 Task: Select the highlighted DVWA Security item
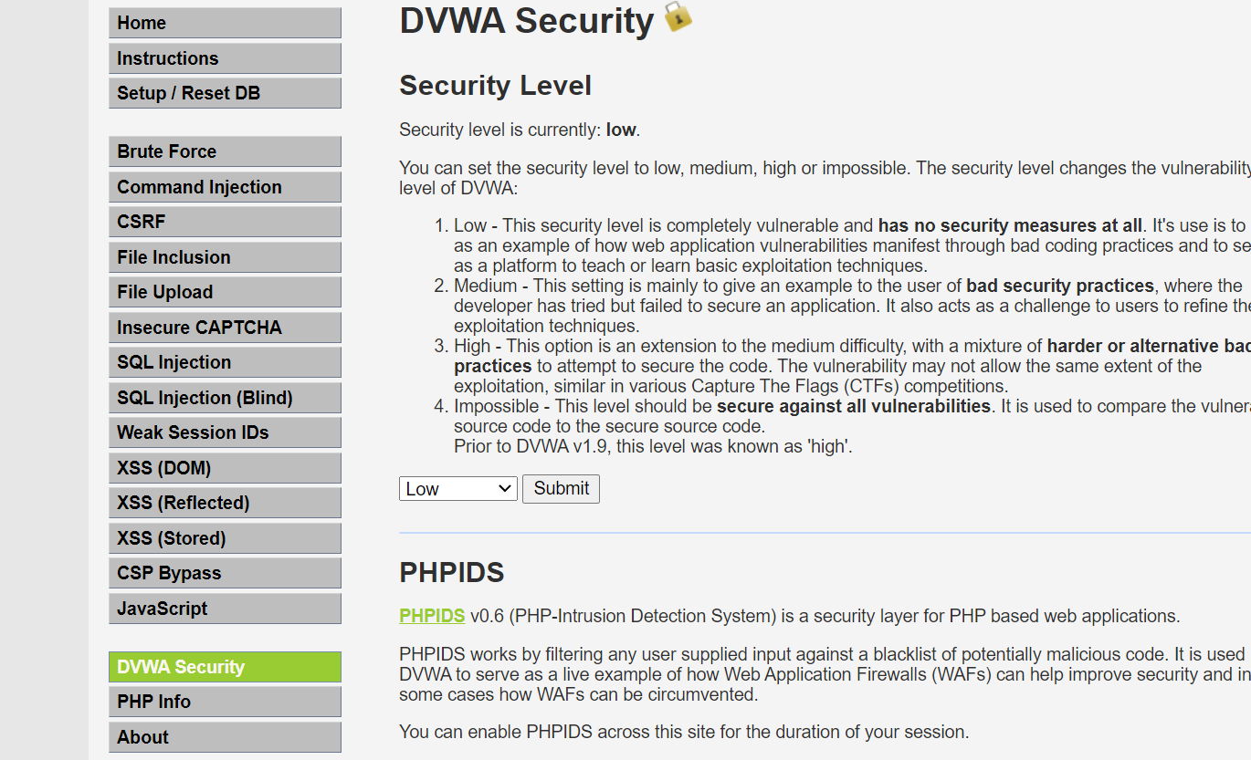pyautogui.click(x=225, y=667)
